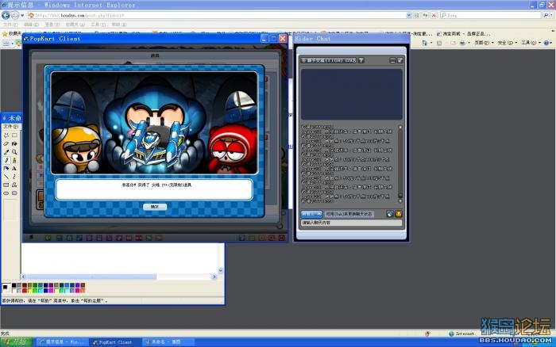Select the Eraser tool in Paint
Screen dimensions: 556x347
(x=6, y=143)
